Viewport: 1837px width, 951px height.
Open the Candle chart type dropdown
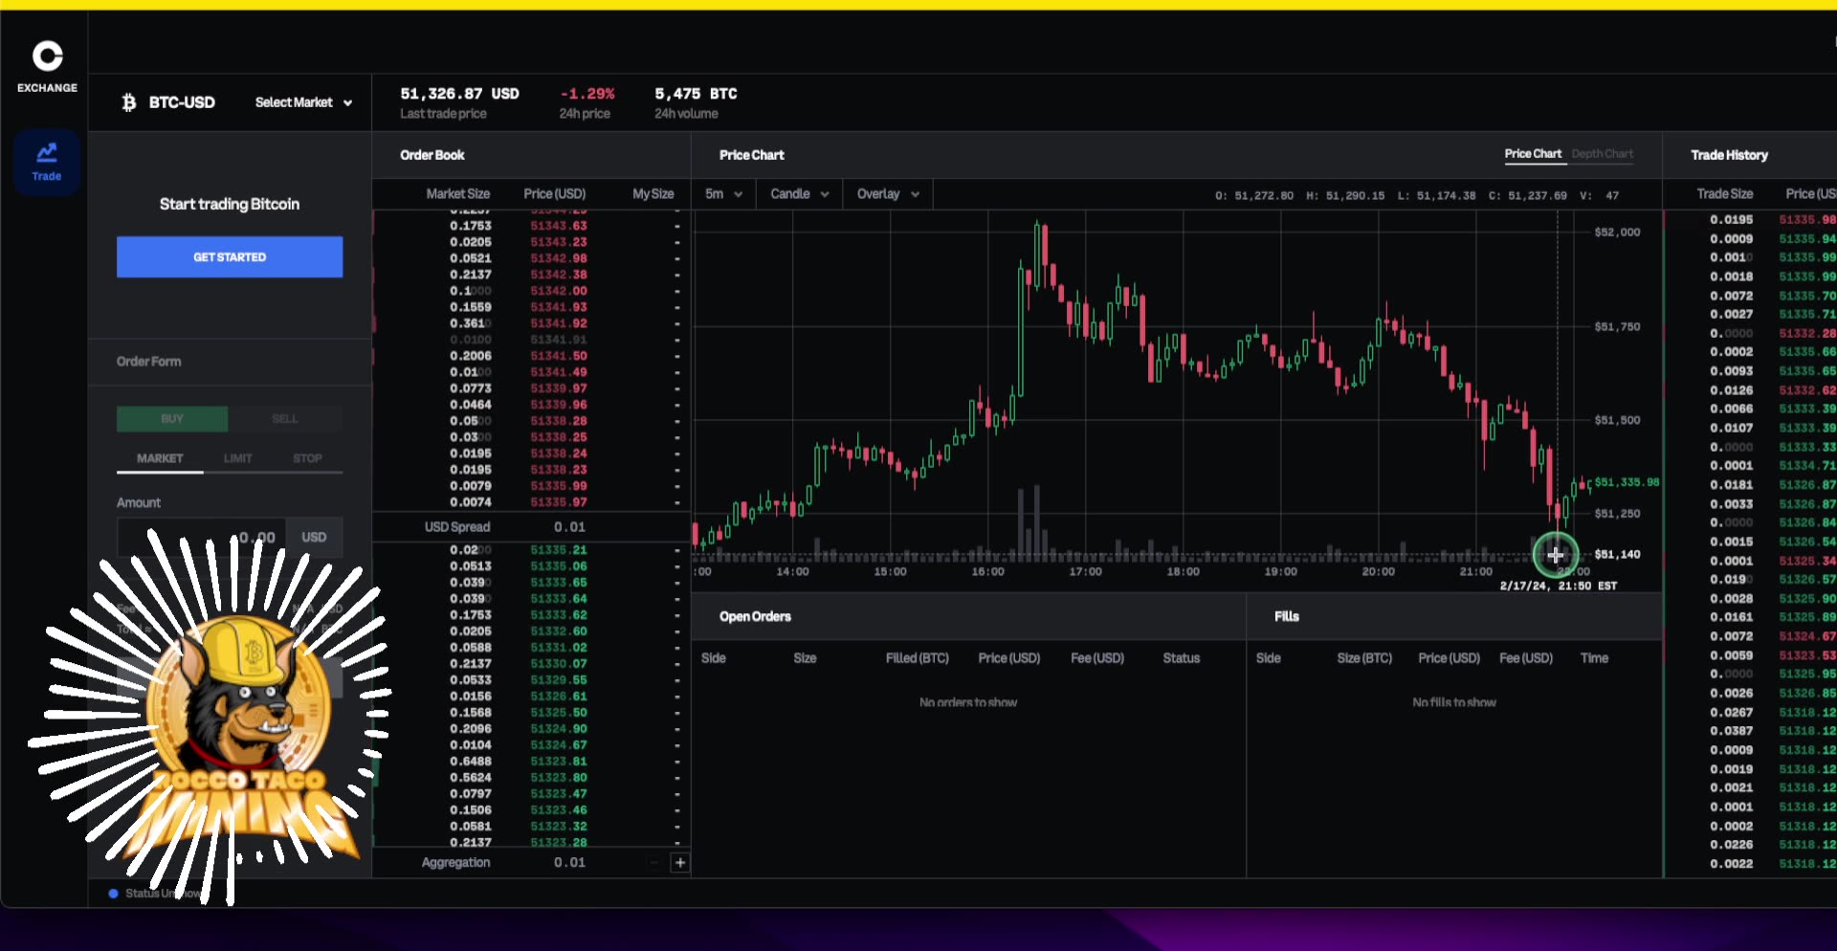point(800,194)
